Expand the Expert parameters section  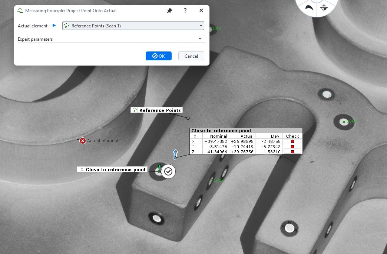(x=200, y=39)
